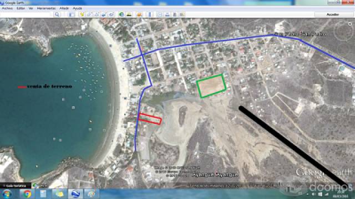Click the Acceder sign-in button

[x=333, y=14]
